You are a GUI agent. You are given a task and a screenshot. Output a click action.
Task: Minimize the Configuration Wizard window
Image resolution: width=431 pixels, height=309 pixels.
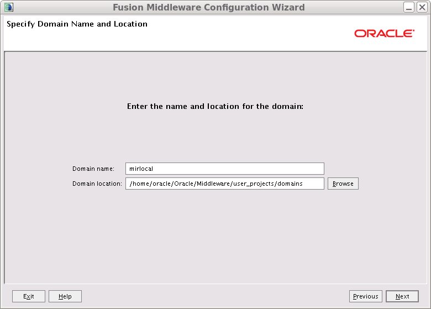(409, 7)
